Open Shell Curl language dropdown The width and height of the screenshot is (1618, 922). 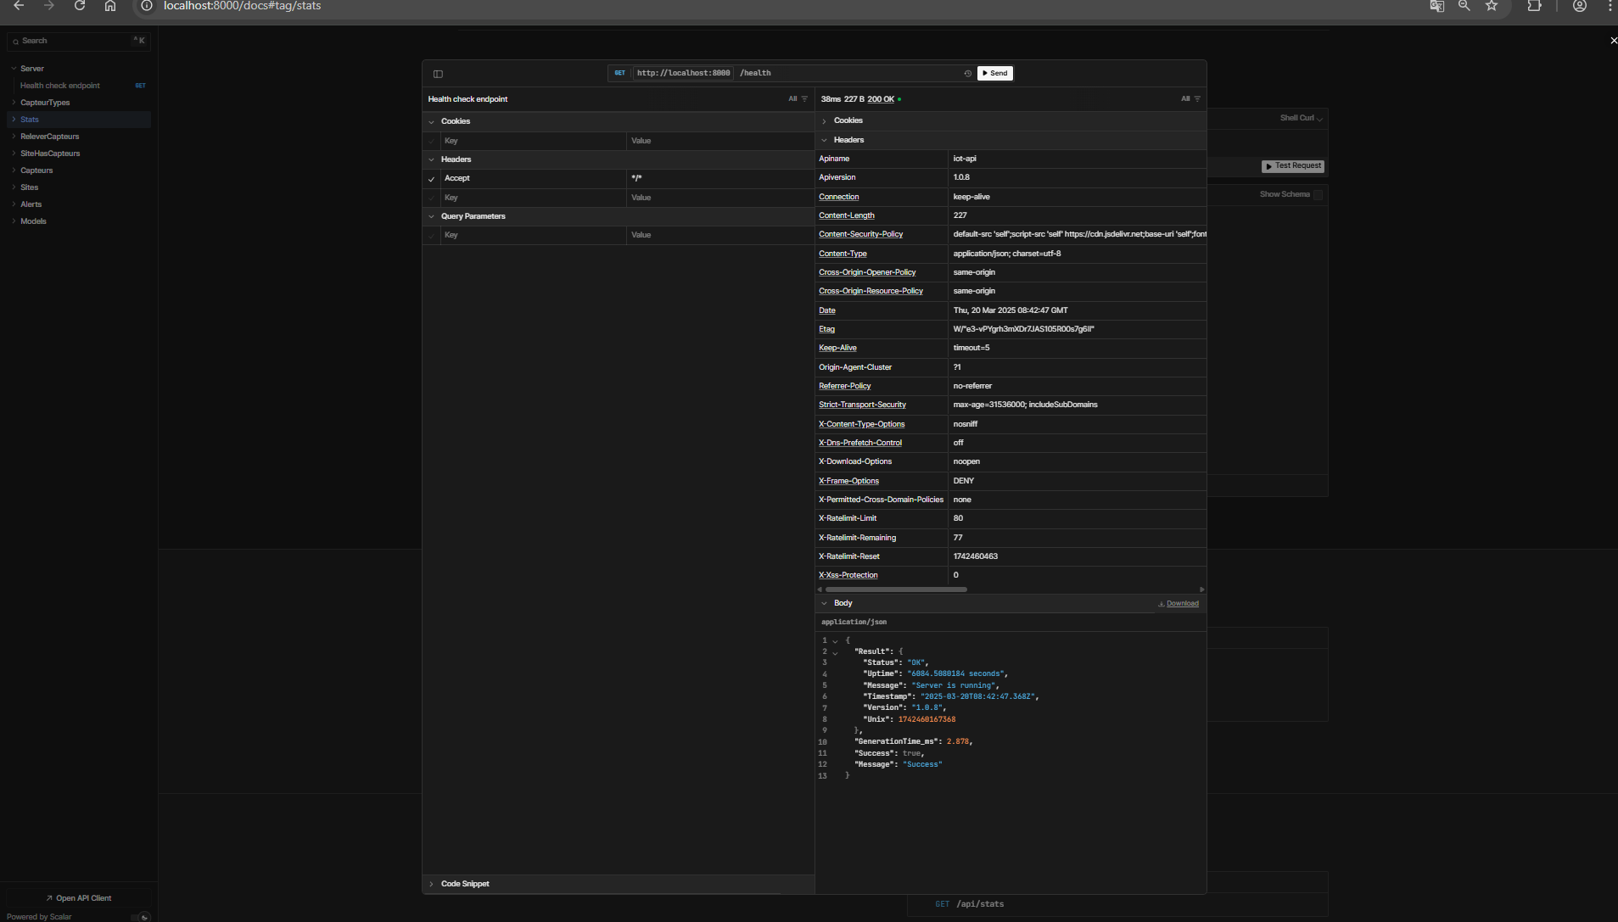click(x=1302, y=118)
